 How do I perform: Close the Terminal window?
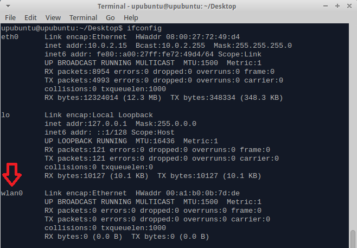[348, 7]
